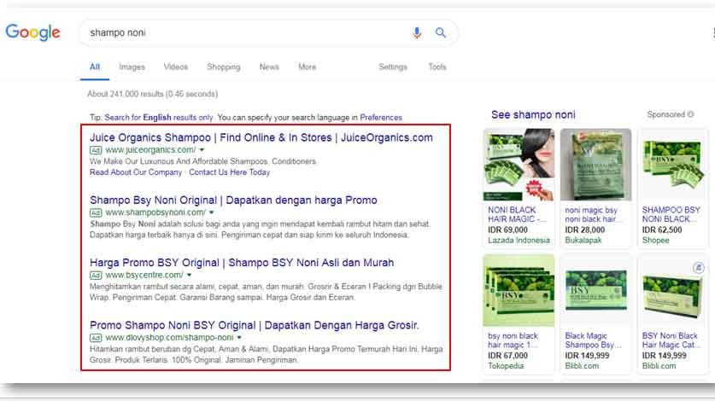The image size is (715, 401).
Task: Click the Ad badge under Juice Organics result
Action: (96, 150)
